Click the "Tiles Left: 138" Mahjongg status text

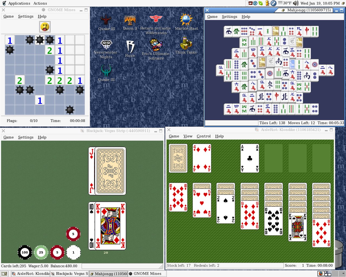tap(272, 123)
